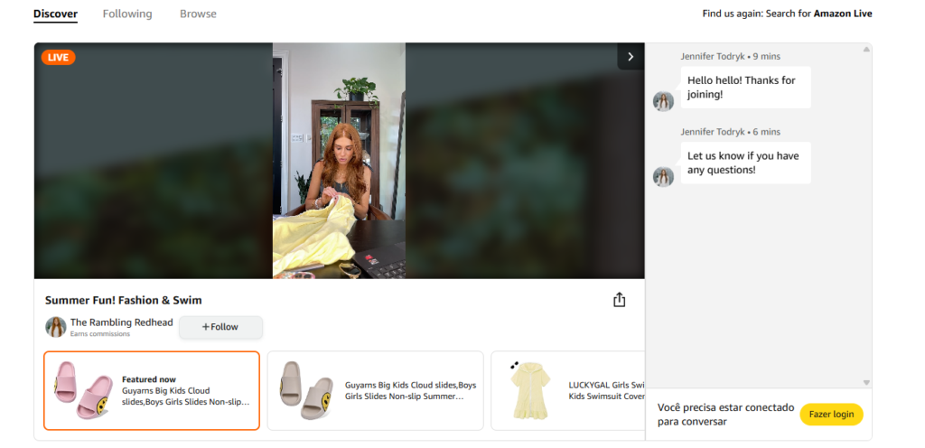Click the share icon below the video
This screenshot has height=448, width=925.
(619, 300)
